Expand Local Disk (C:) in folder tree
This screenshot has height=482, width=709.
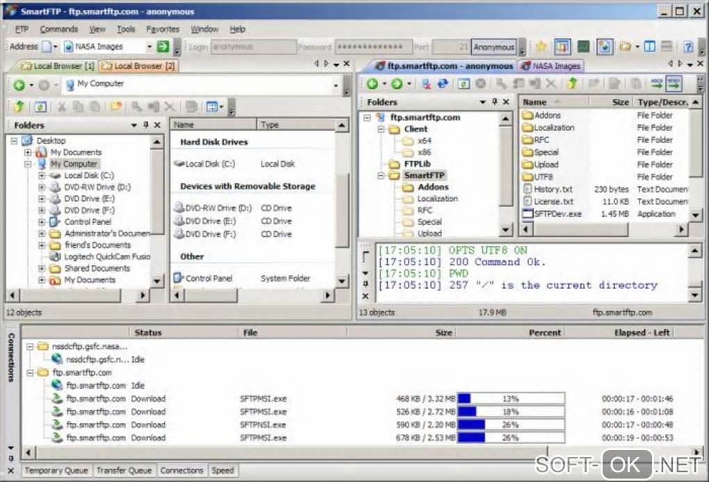pos(42,175)
